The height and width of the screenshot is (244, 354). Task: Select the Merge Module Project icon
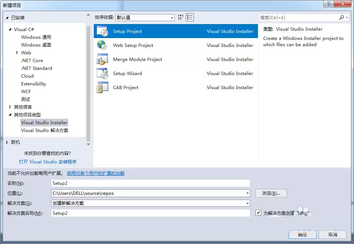coord(102,59)
